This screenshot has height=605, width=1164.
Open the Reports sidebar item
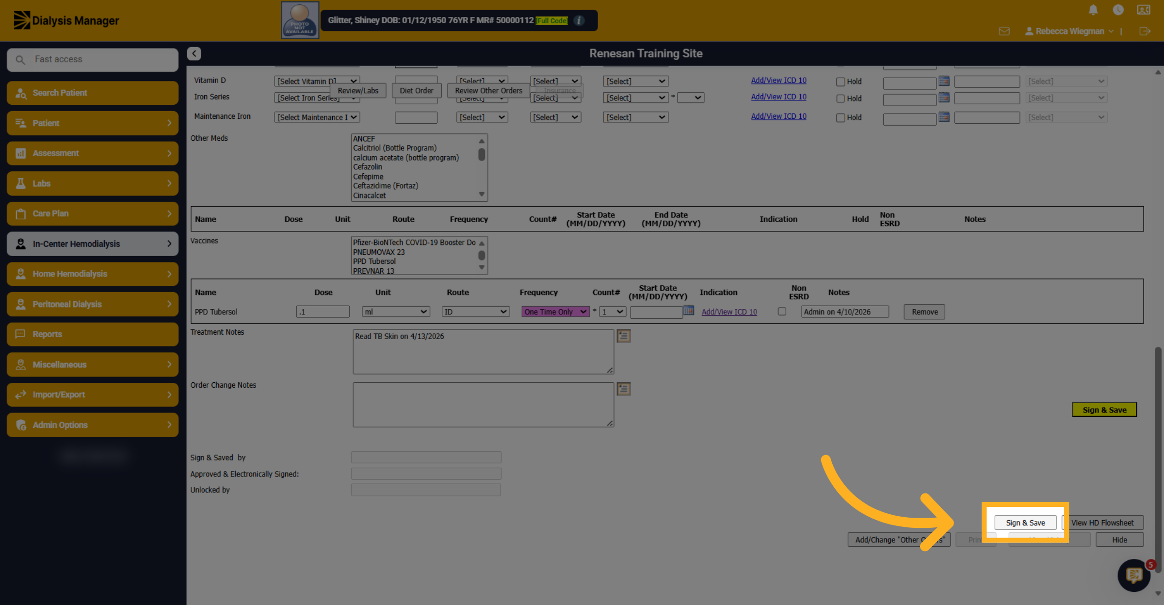[93, 334]
